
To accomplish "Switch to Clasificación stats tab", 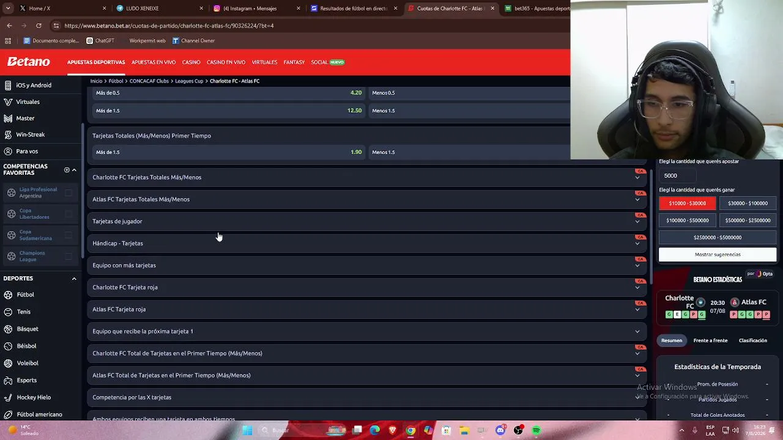I will (x=752, y=340).
